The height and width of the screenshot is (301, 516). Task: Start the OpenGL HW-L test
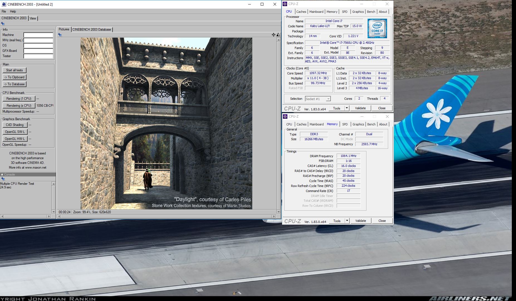tap(15, 139)
